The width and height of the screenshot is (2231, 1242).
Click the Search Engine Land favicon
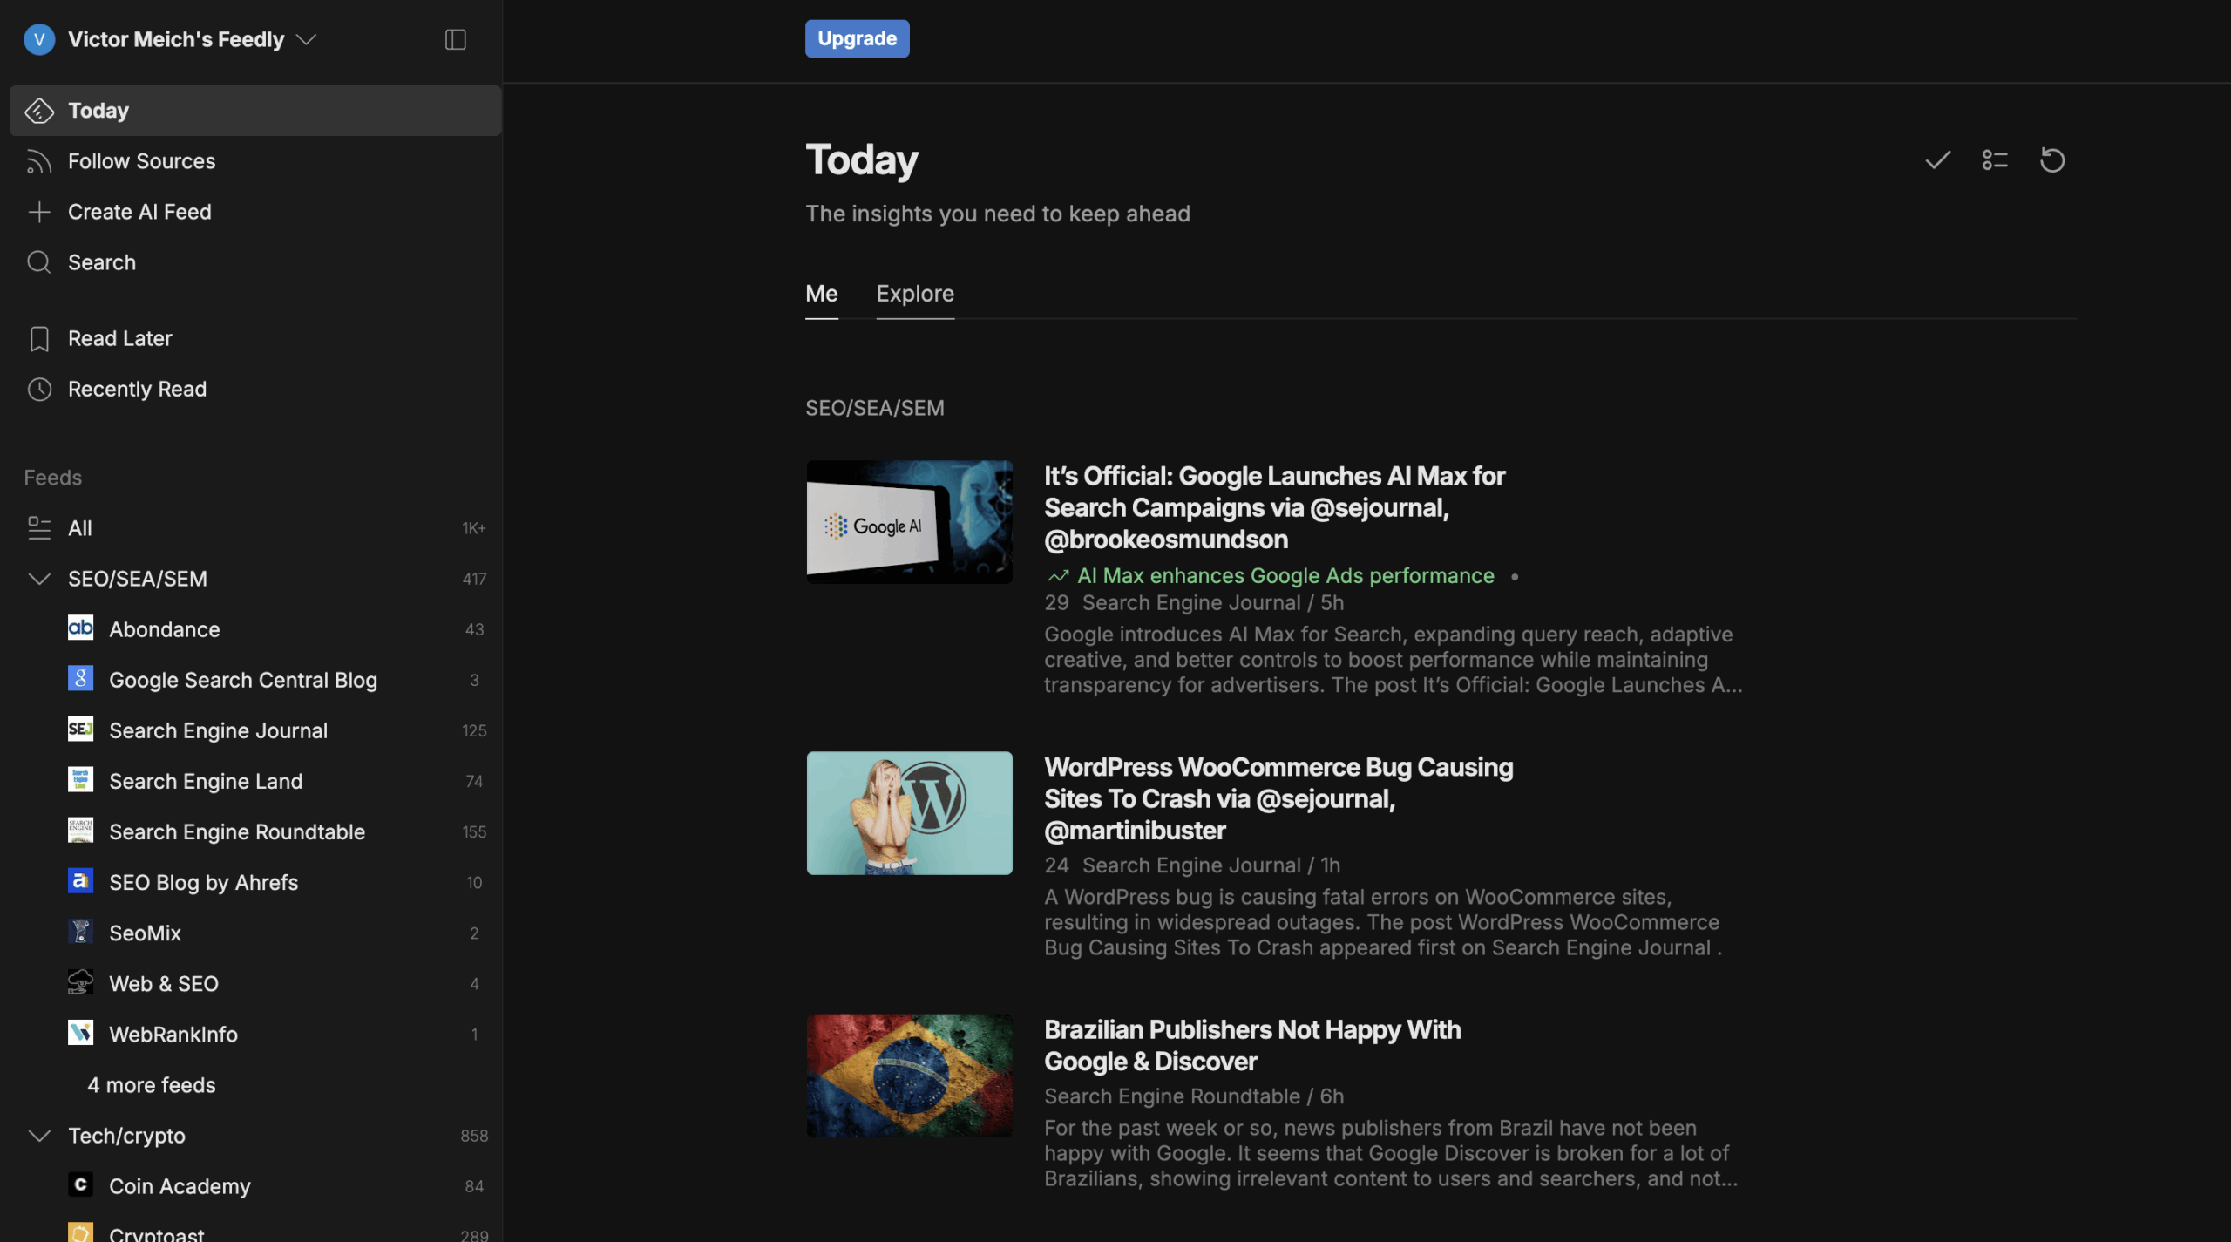[81, 779]
